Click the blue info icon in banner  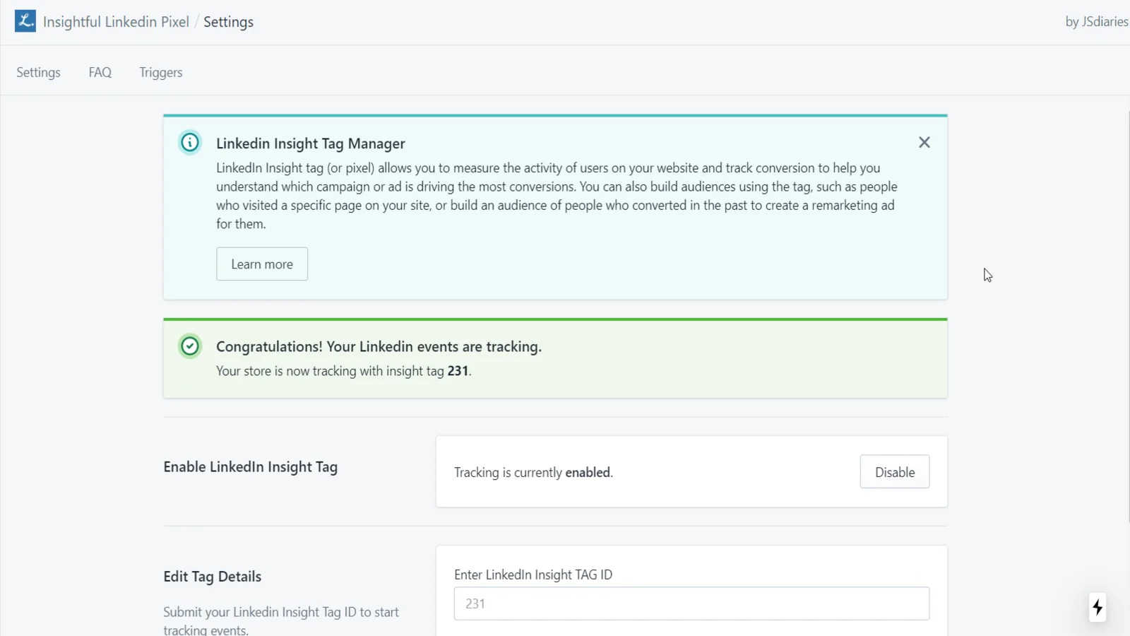pos(190,143)
